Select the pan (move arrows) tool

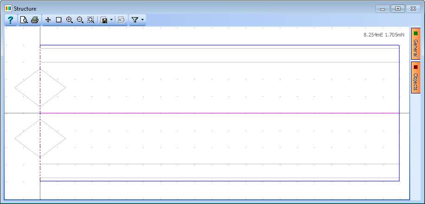[48, 20]
